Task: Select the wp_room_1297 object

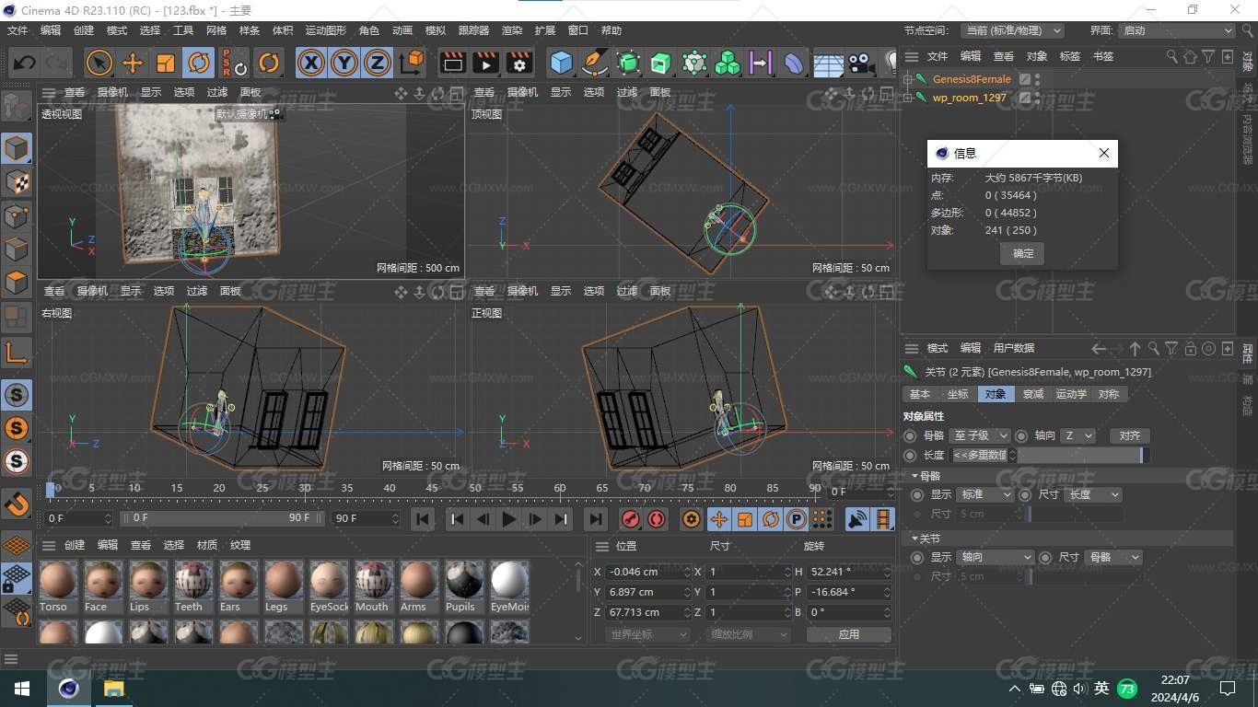Action: point(969,98)
